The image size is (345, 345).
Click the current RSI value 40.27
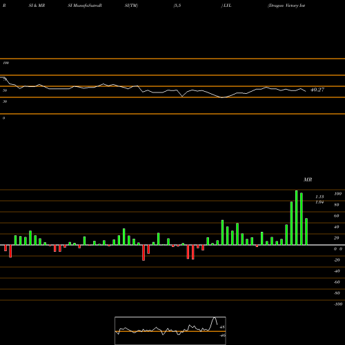tap(317, 90)
